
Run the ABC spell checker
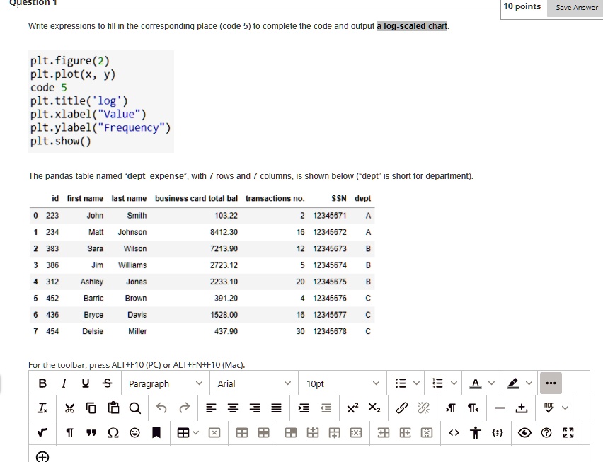point(549,408)
